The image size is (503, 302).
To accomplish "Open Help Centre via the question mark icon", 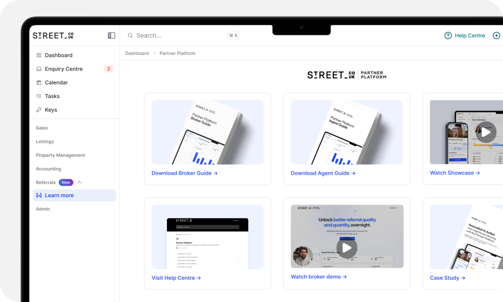I will point(448,35).
